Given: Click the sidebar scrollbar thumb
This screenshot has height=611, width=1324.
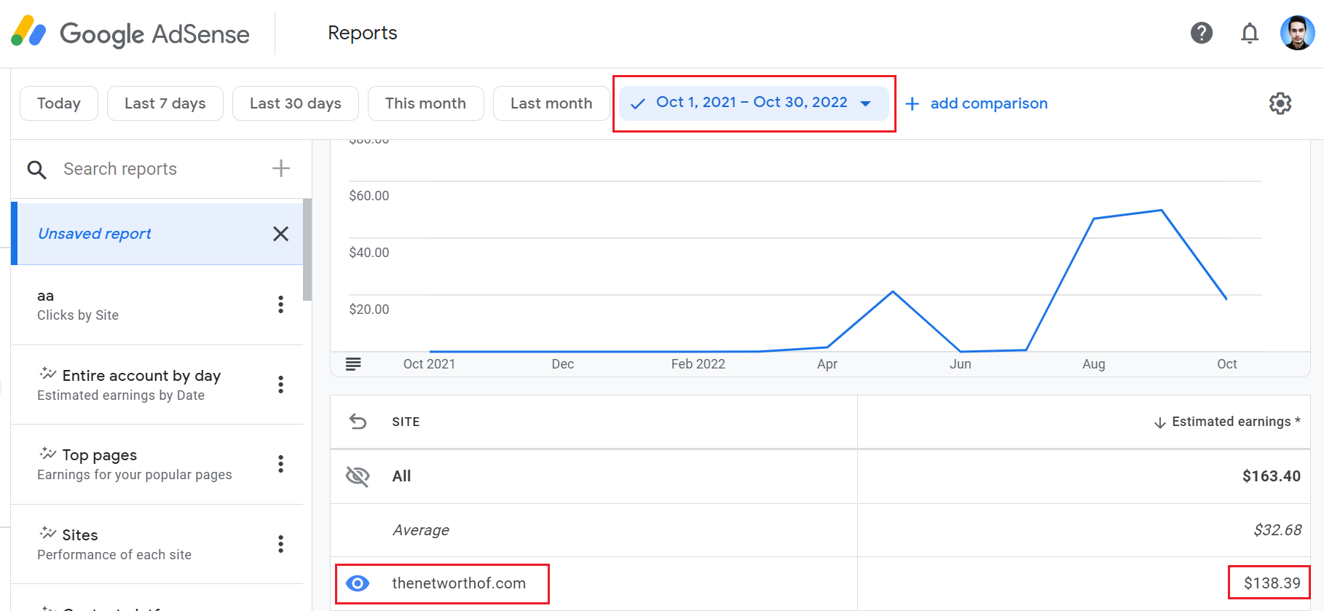Looking at the screenshot, I should 307,249.
